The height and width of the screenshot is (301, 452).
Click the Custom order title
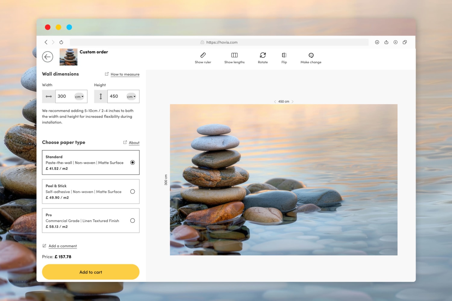coord(94,52)
